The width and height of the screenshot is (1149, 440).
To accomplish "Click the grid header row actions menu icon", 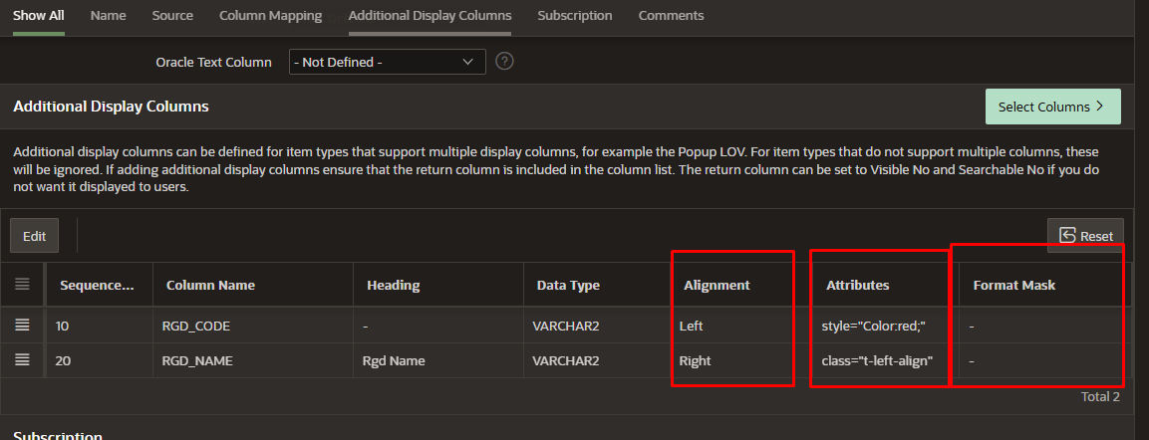I will pos(23,285).
